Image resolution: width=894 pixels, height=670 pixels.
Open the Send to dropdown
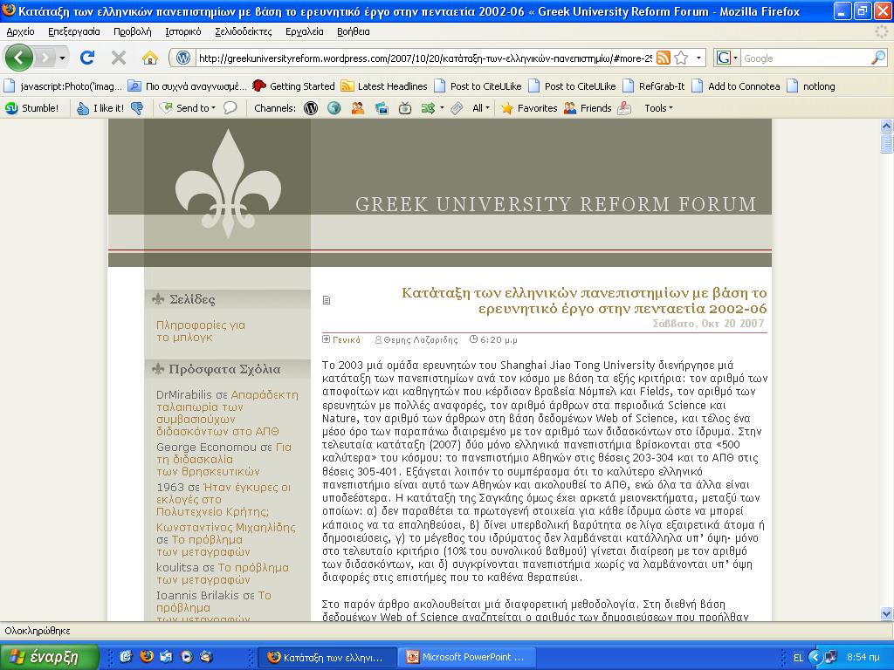coord(188,108)
